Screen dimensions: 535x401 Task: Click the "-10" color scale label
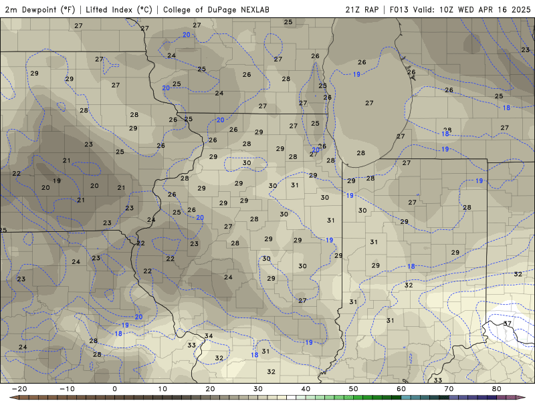coord(67,389)
